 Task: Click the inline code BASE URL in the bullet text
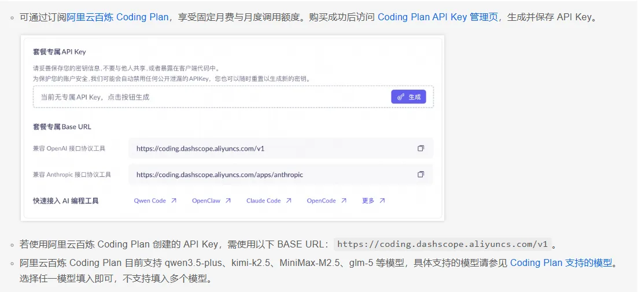click(442, 245)
